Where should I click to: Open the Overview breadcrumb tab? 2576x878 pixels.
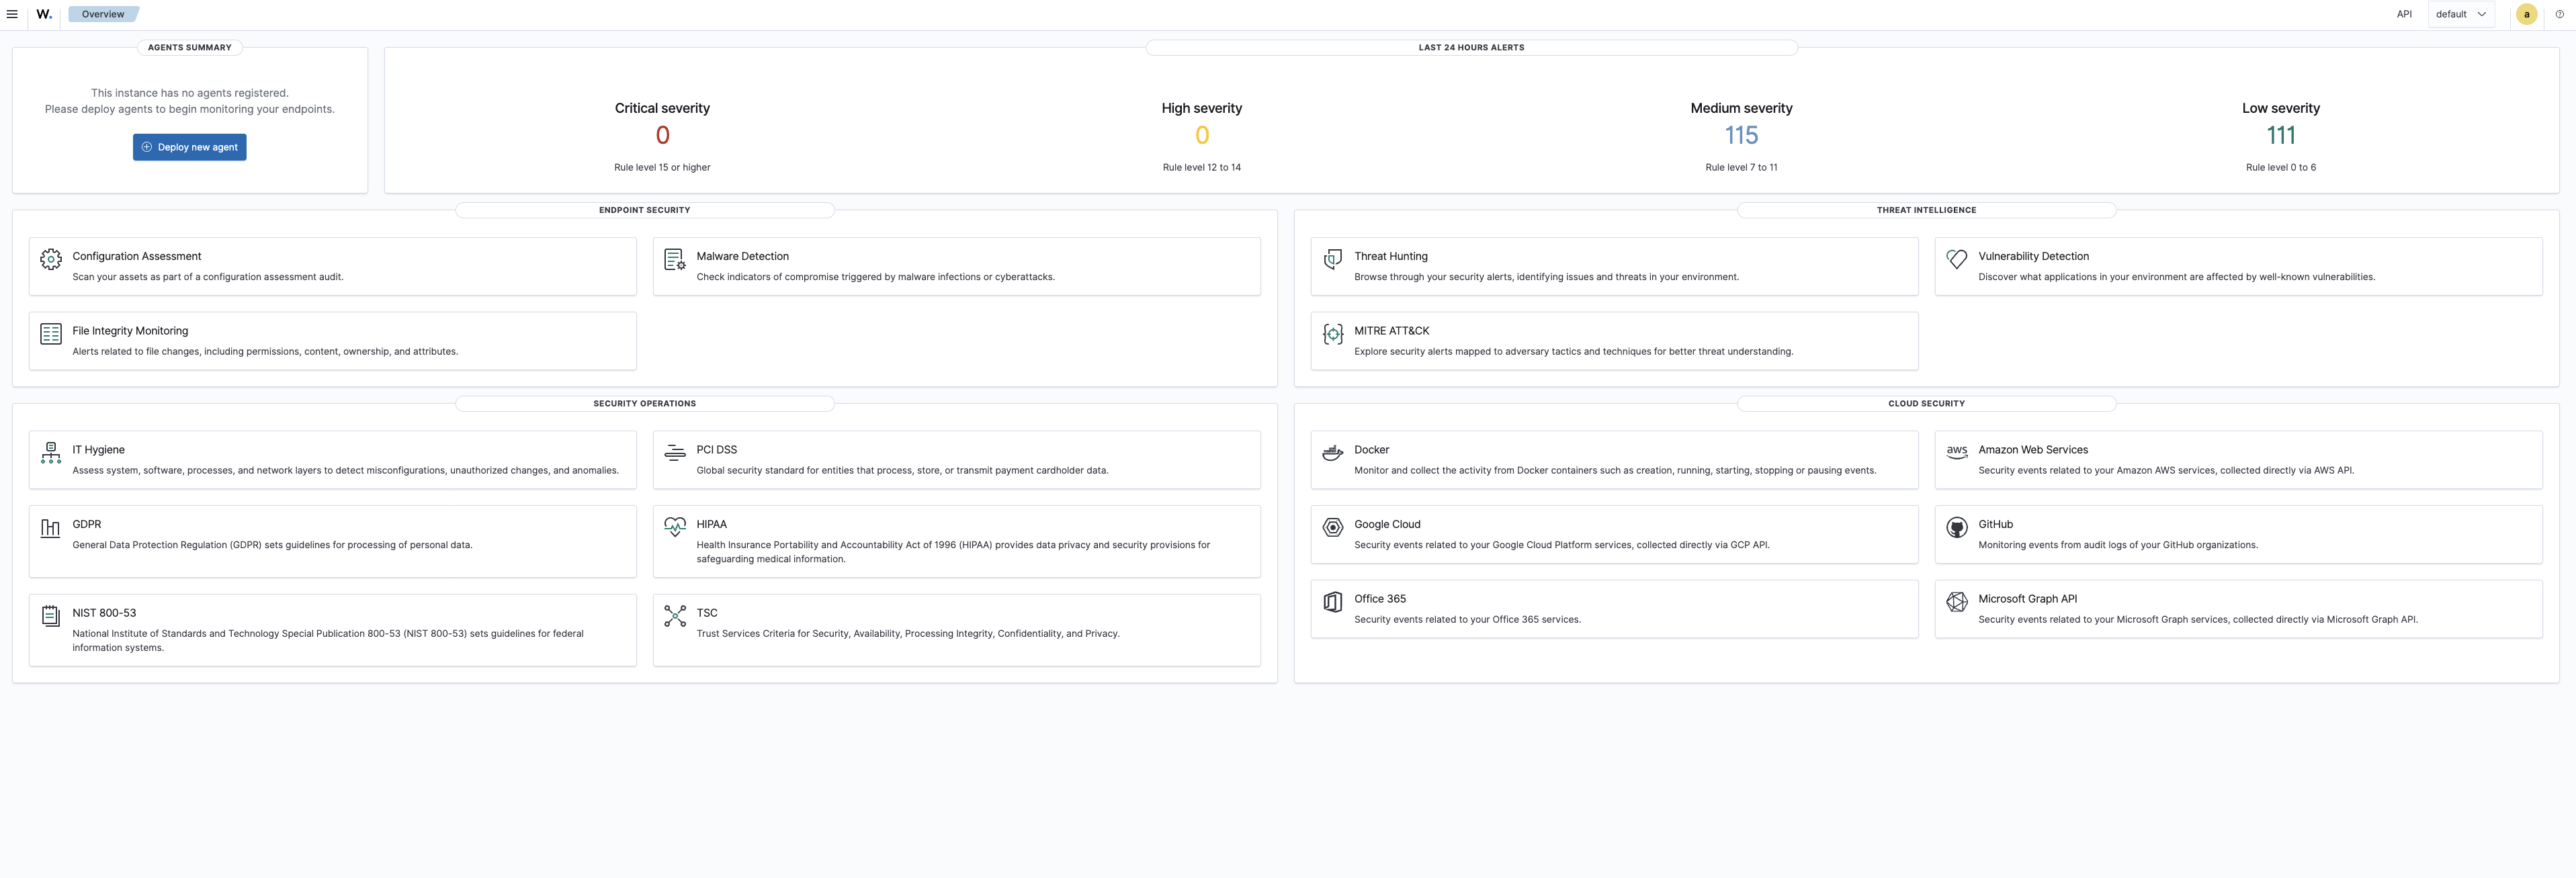(103, 14)
